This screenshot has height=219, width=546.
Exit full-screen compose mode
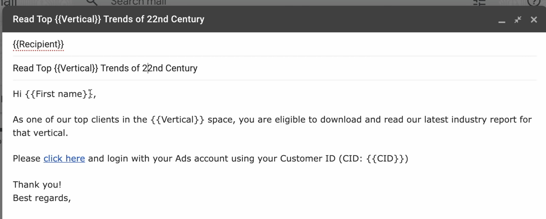(518, 20)
